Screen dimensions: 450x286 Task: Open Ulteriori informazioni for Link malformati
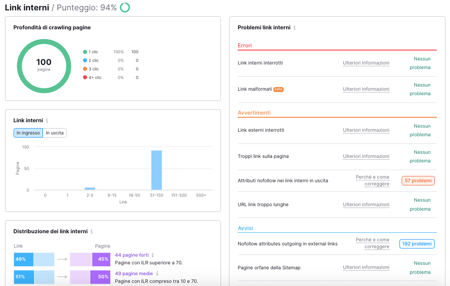(x=366, y=89)
